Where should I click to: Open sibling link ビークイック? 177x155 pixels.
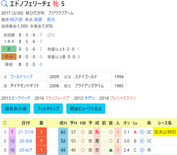pos(21,98)
